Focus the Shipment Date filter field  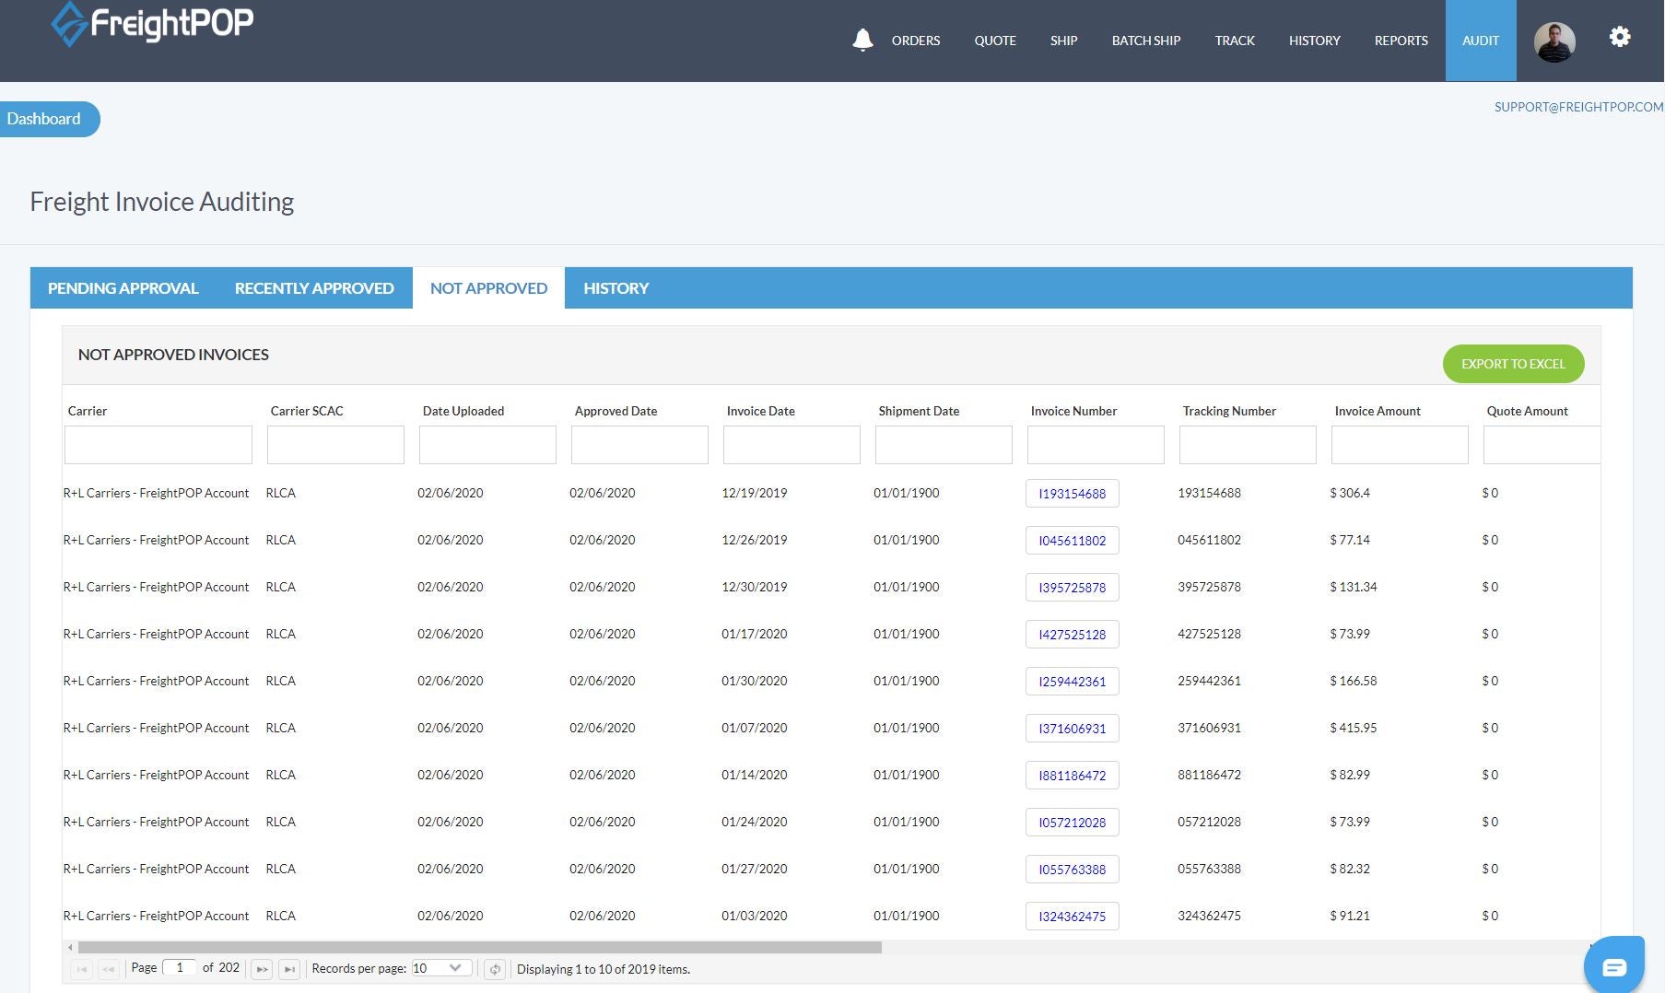[x=944, y=445]
